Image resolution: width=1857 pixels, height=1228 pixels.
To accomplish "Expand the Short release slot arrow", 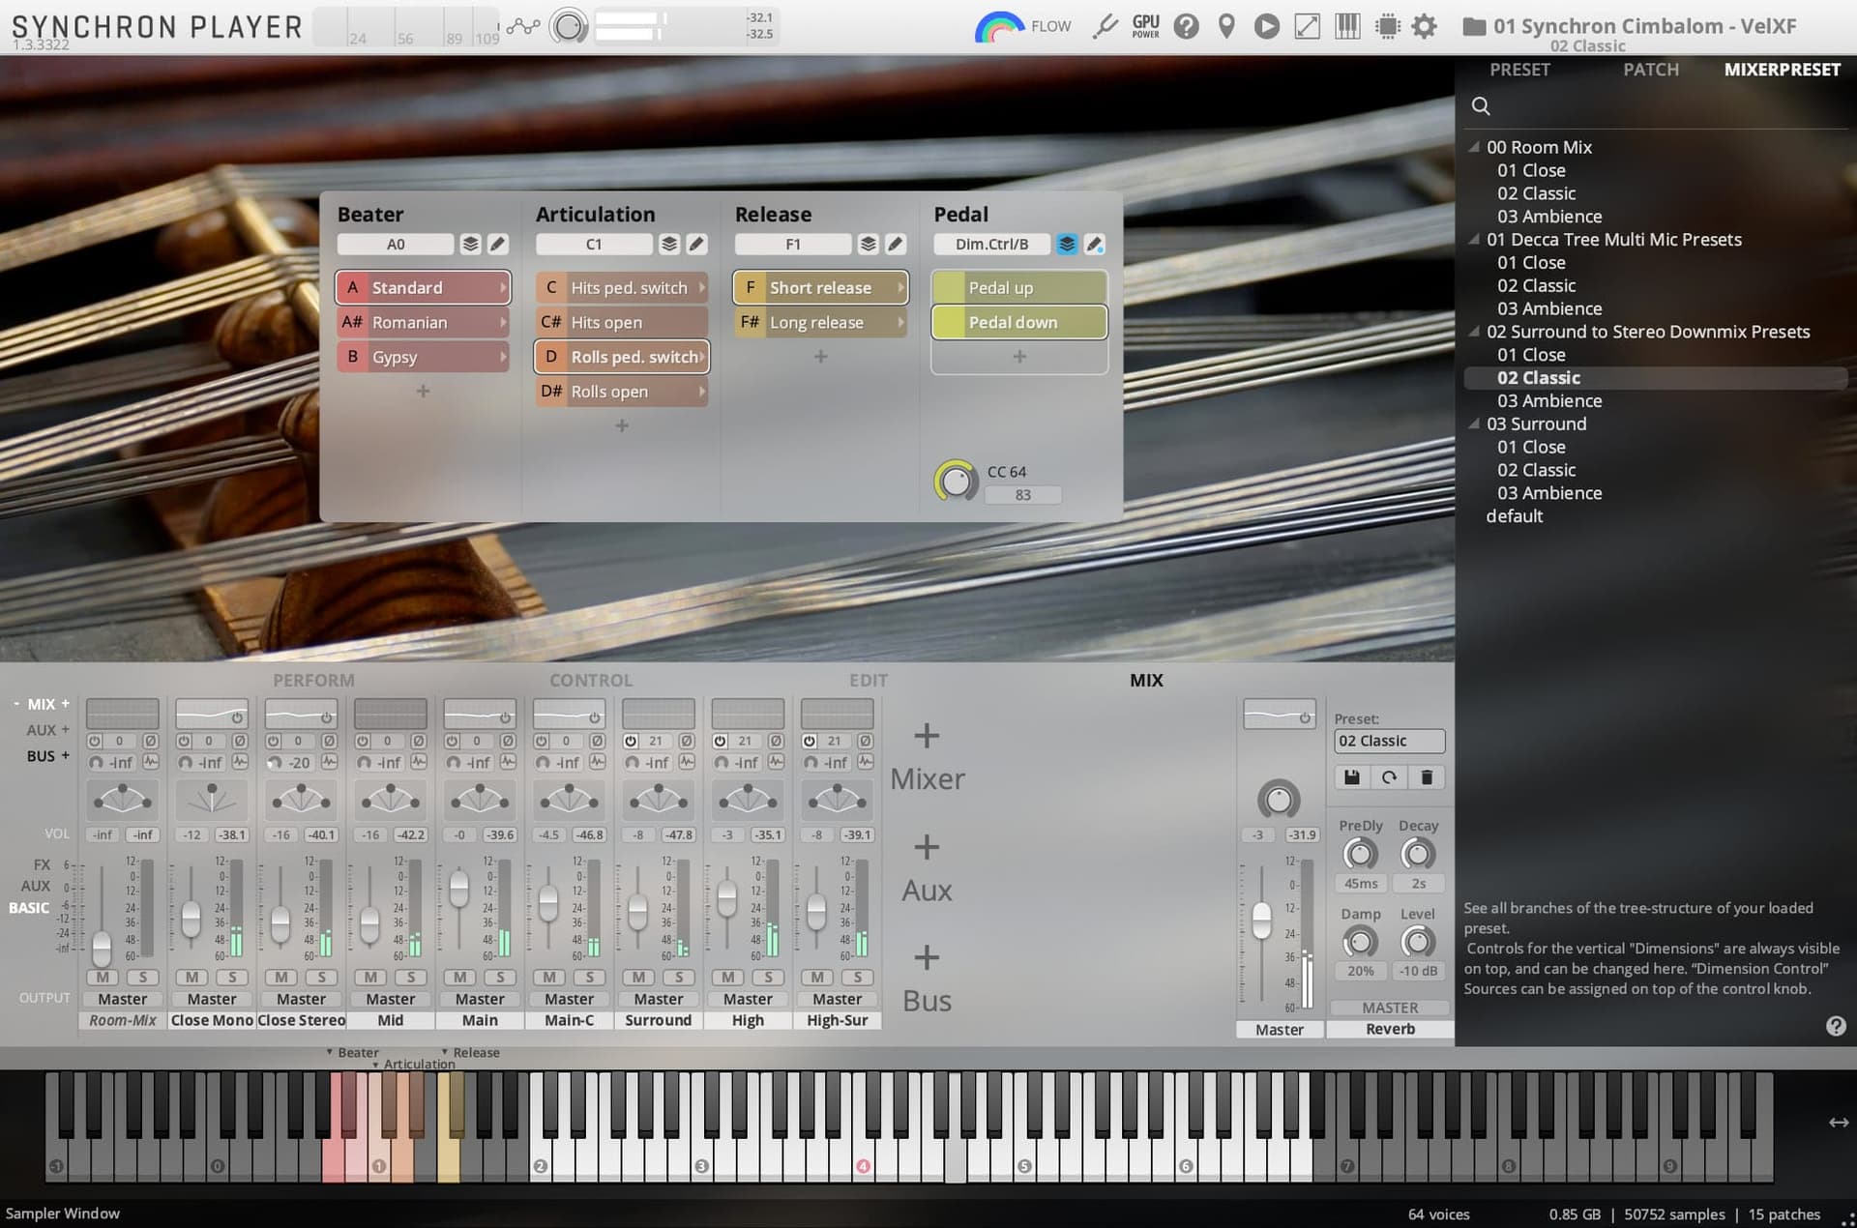I will coord(900,287).
